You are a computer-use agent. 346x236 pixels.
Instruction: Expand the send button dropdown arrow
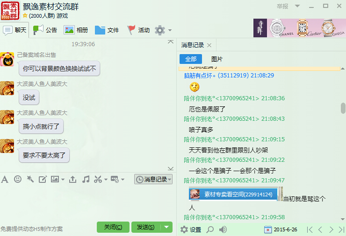point(167,227)
